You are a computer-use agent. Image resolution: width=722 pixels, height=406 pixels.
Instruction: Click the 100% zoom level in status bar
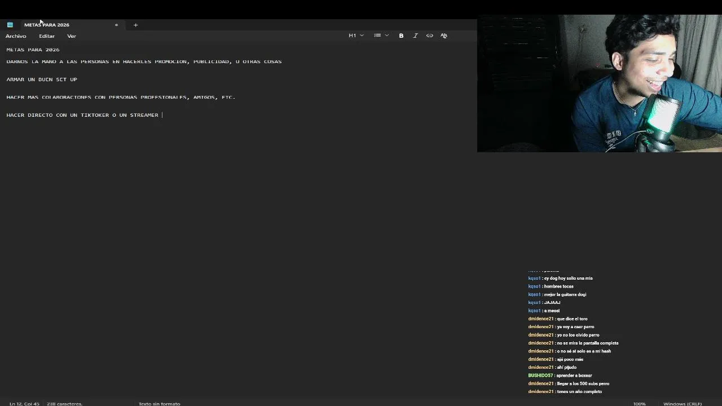pyautogui.click(x=639, y=404)
